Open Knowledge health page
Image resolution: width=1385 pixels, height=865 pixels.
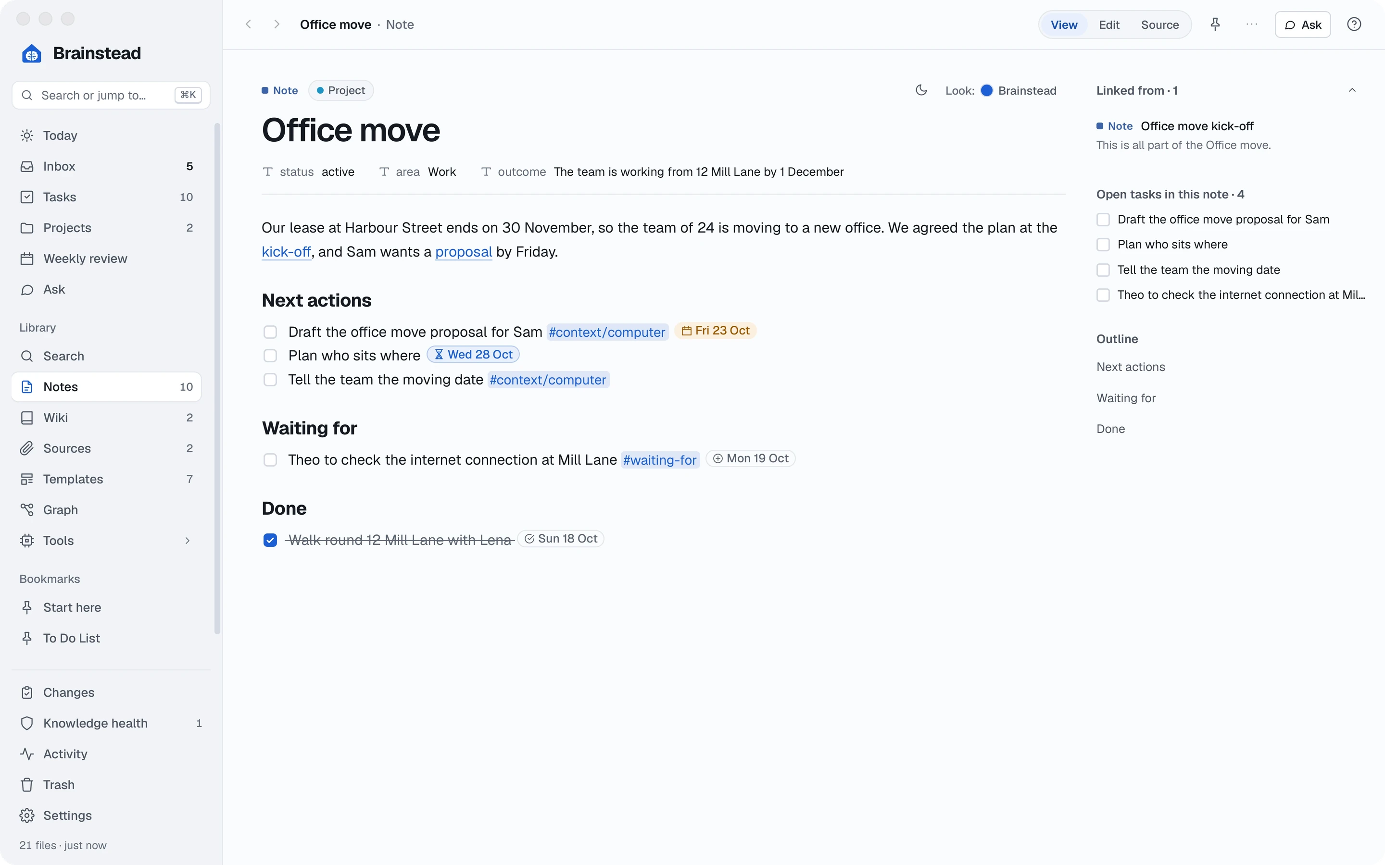point(111,723)
